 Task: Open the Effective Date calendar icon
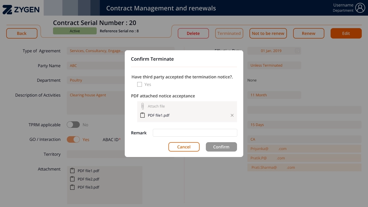(297, 51)
